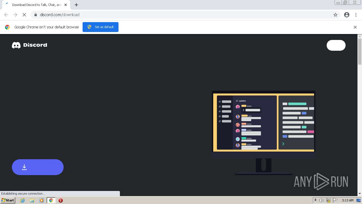The width and height of the screenshot is (362, 204).
Task: Close the Download Discord tab
Action: tap(66, 5)
